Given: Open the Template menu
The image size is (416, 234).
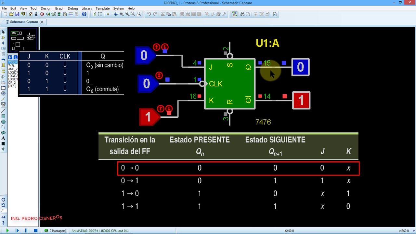Looking at the screenshot, I should click(102, 8).
